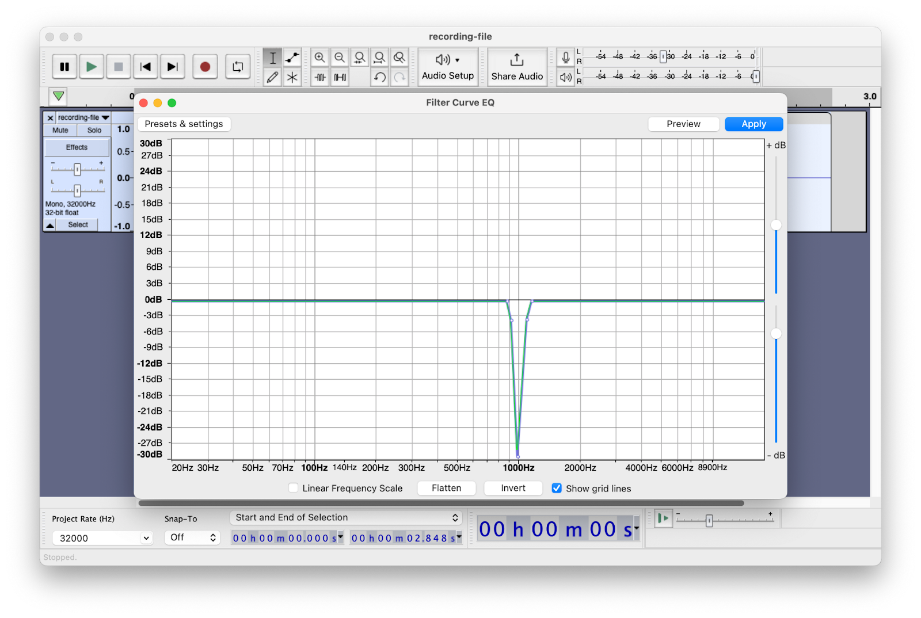The image size is (921, 618).
Task: Start playback with the Play button
Action: 92,67
